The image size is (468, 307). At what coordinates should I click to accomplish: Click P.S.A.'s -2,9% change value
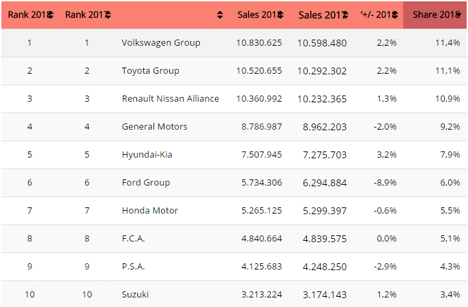(385, 267)
